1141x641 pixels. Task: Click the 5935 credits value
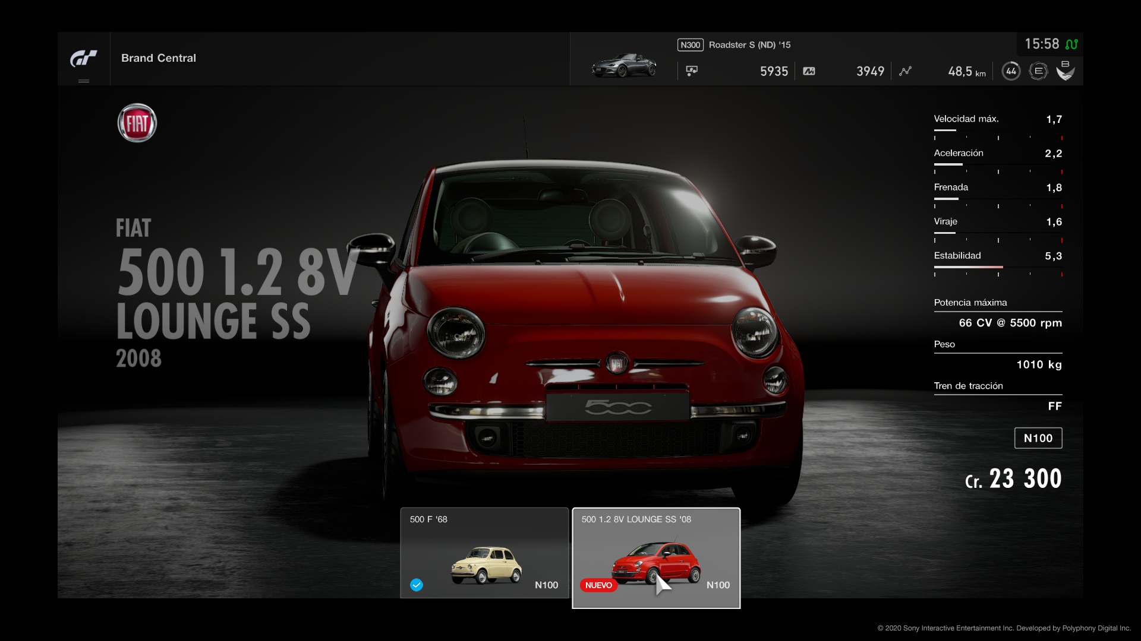[774, 71]
